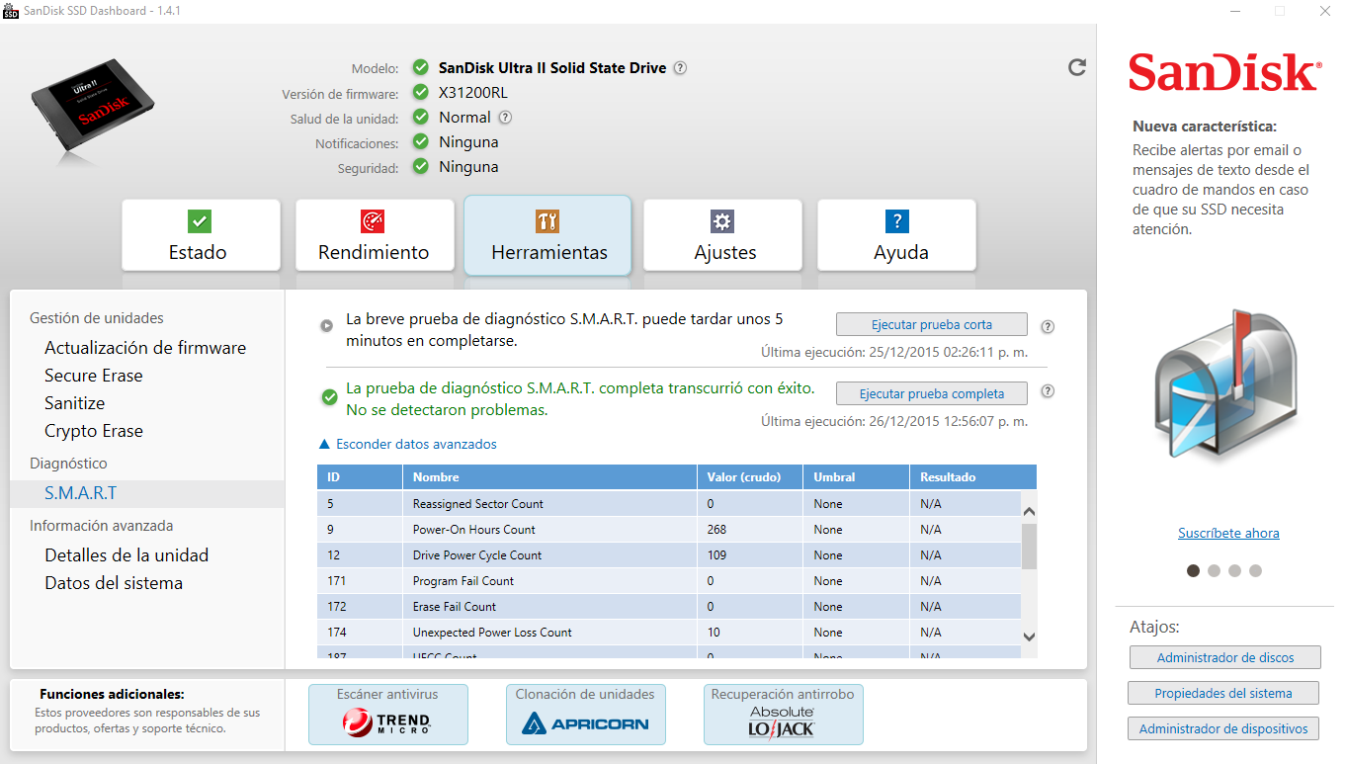This screenshot has height=764, width=1346.
Task: Click the SanDisk logo in the right panel
Action: point(1223,72)
